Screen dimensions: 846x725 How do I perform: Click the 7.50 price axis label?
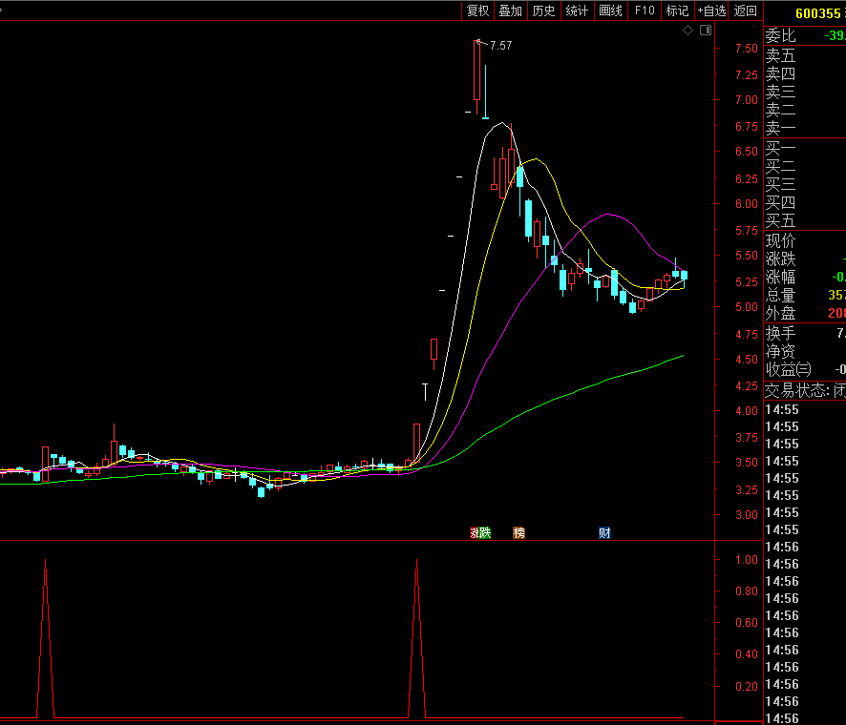tap(746, 49)
